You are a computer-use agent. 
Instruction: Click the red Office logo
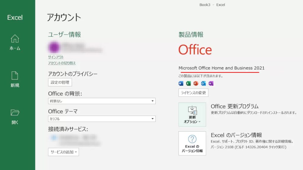[x=195, y=50]
